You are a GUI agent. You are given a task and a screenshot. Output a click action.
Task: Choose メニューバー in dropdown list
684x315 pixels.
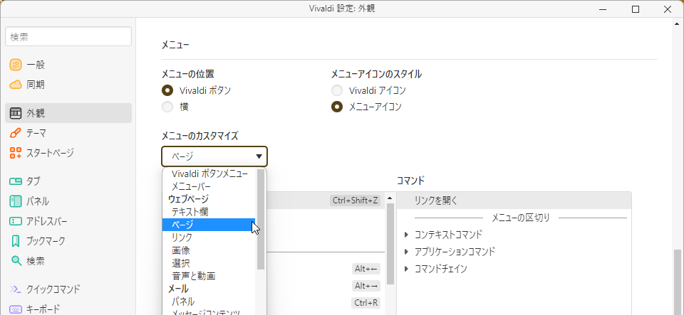[209, 186]
